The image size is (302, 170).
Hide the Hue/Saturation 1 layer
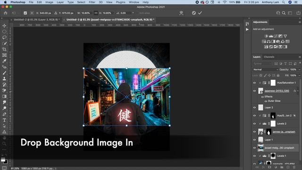(x=254, y=83)
